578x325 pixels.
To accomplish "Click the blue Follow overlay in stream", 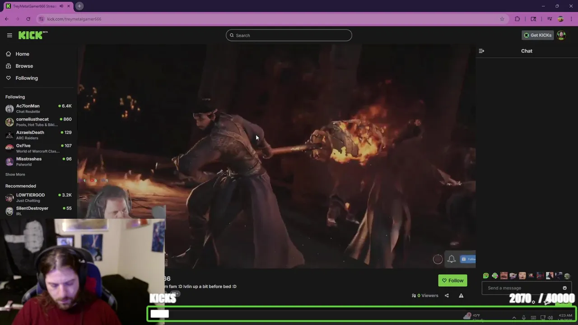I will (468, 259).
